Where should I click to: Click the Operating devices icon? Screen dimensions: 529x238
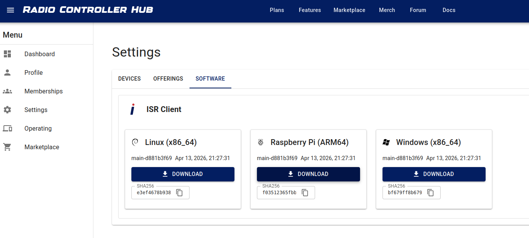click(7, 128)
